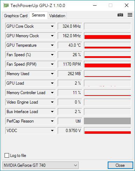Click the 43.0 °C temperature value field
This screenshot has height=171, width=135.
click(x=70, y=45)
